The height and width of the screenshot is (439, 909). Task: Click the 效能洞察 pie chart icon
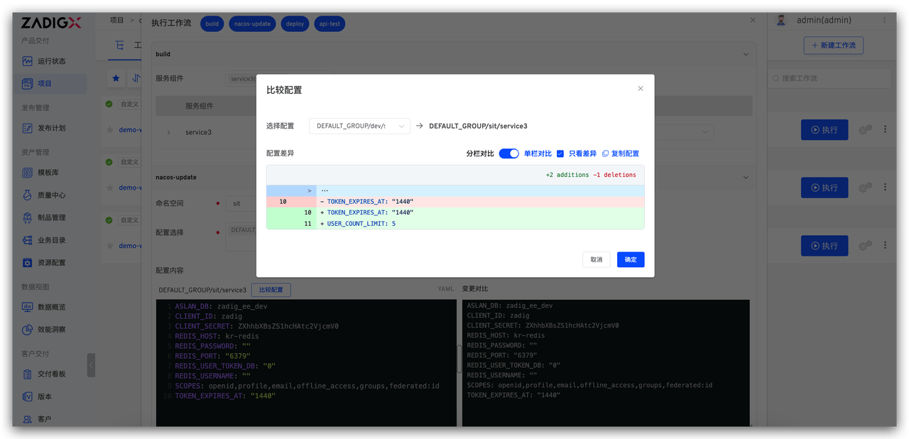pos(28,330)
